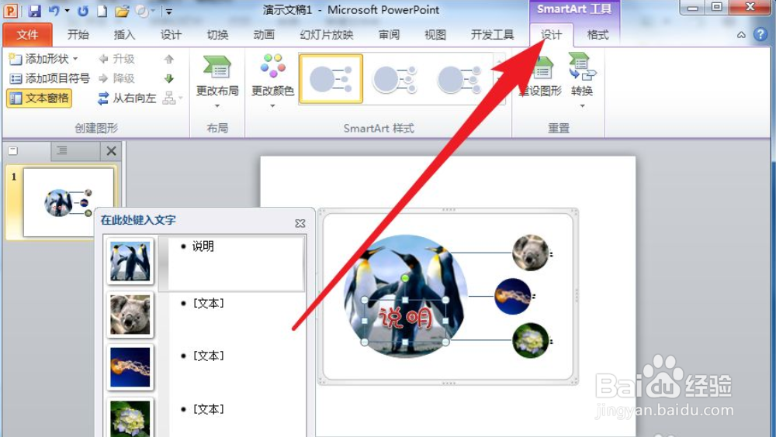This screenshot has height=437, width=776.
Task: Open the Customize Quick Access Toolbar dropdown
Action: point(168,11)
